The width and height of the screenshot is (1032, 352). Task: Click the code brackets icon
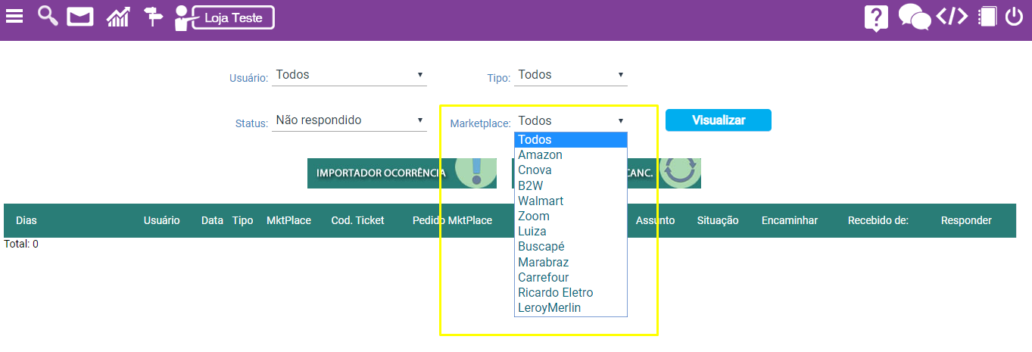pyautogui.click(x=952, y=16)
